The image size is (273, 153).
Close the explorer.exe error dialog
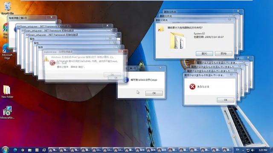pyautogui.click(x=122, y=51)
